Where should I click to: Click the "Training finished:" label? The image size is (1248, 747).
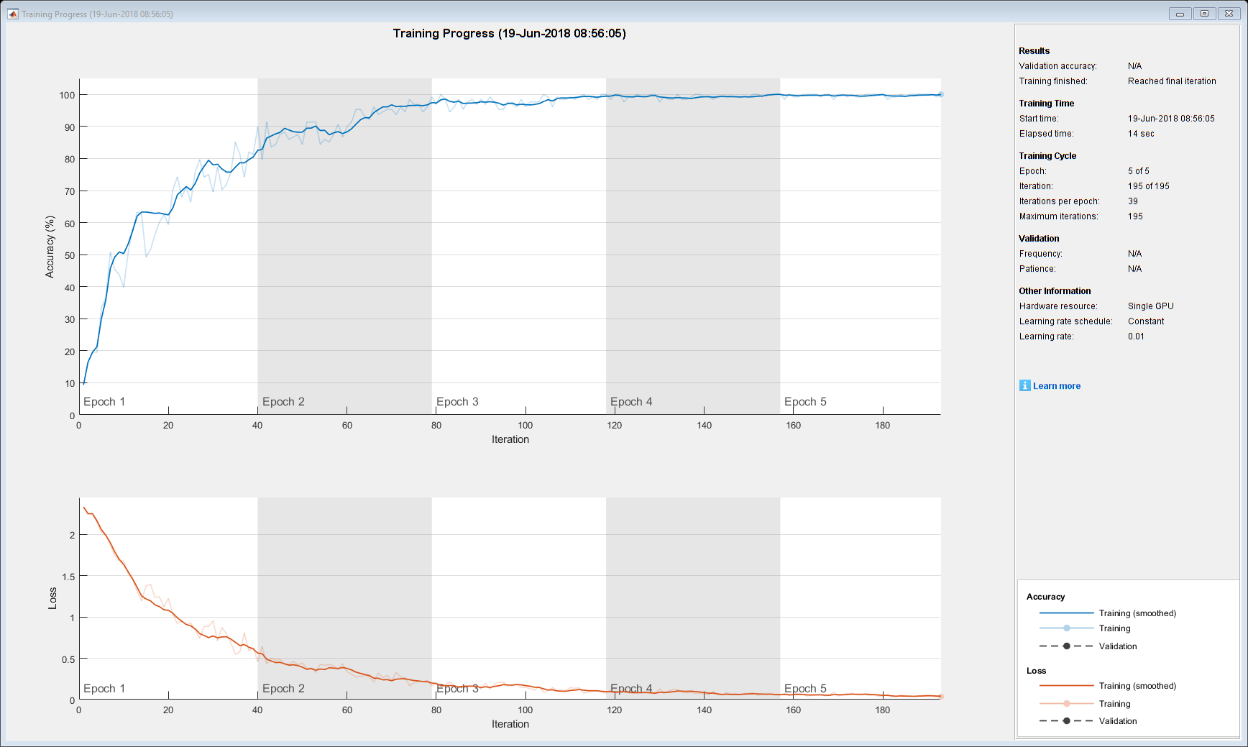click(x=1053, y=81)
